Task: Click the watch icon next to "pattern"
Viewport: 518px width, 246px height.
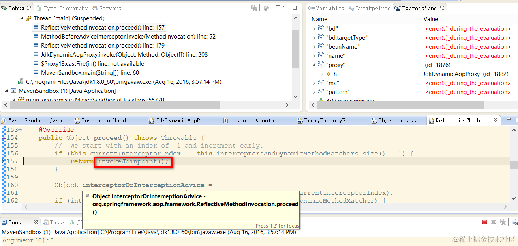Action: (321, 92)
